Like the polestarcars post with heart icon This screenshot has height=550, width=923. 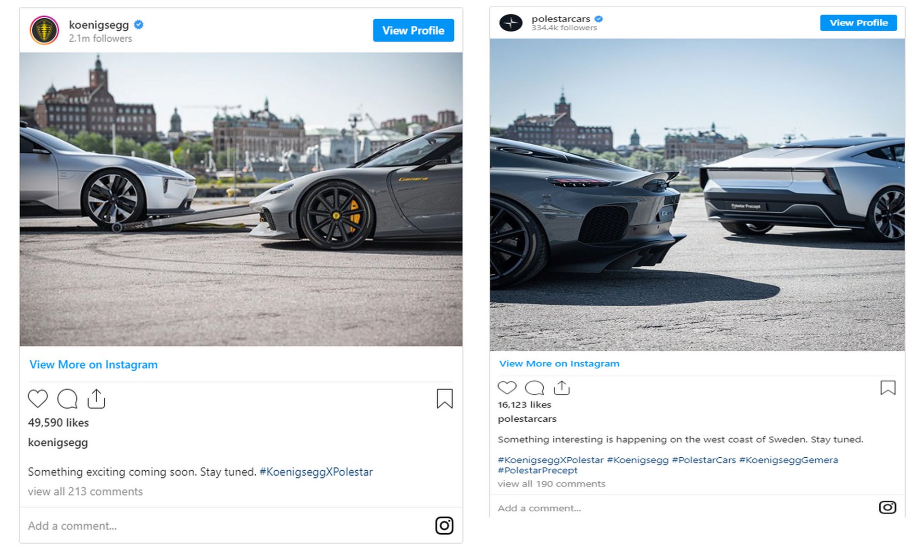coord(507,388)
